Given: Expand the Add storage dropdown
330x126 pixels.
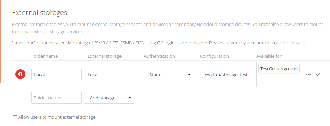Looking at the screenshot, I should [109, 98].
